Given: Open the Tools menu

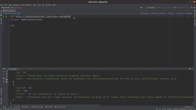Looking at the screenshot, I should click(39, 5).
